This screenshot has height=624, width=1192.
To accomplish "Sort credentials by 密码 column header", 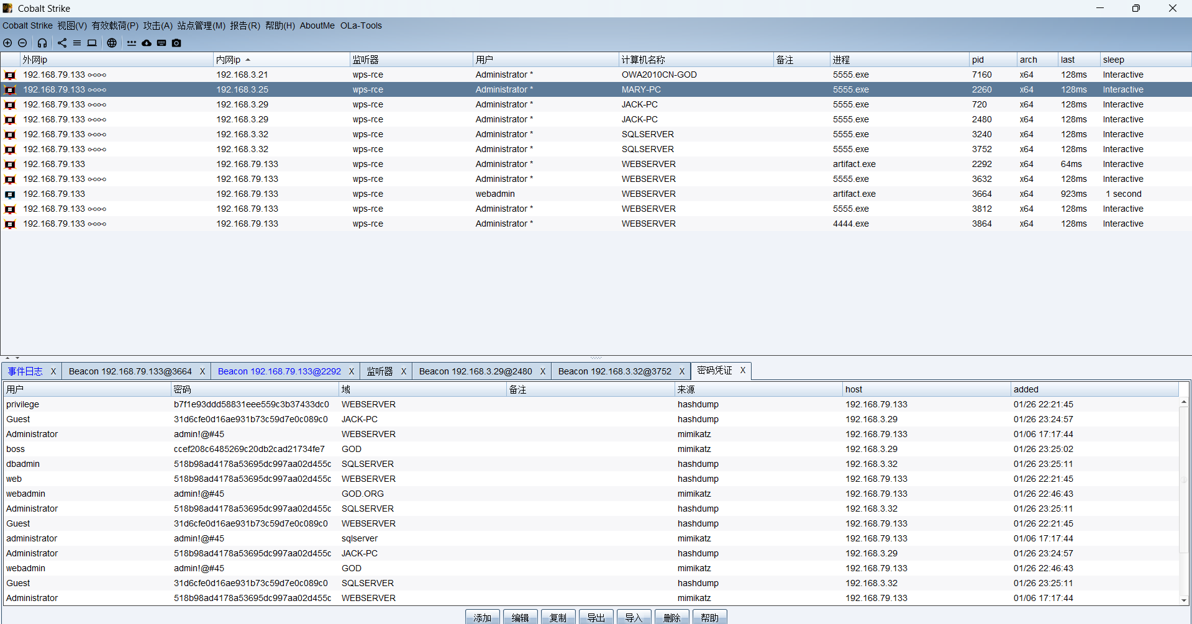I will coord(255,389).
